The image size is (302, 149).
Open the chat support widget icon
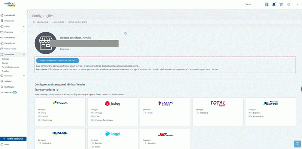click(x=297, y=144)
